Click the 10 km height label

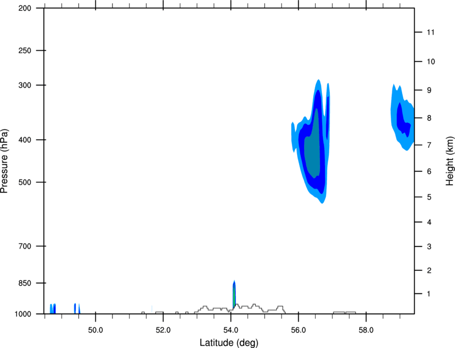pos(430,62)
